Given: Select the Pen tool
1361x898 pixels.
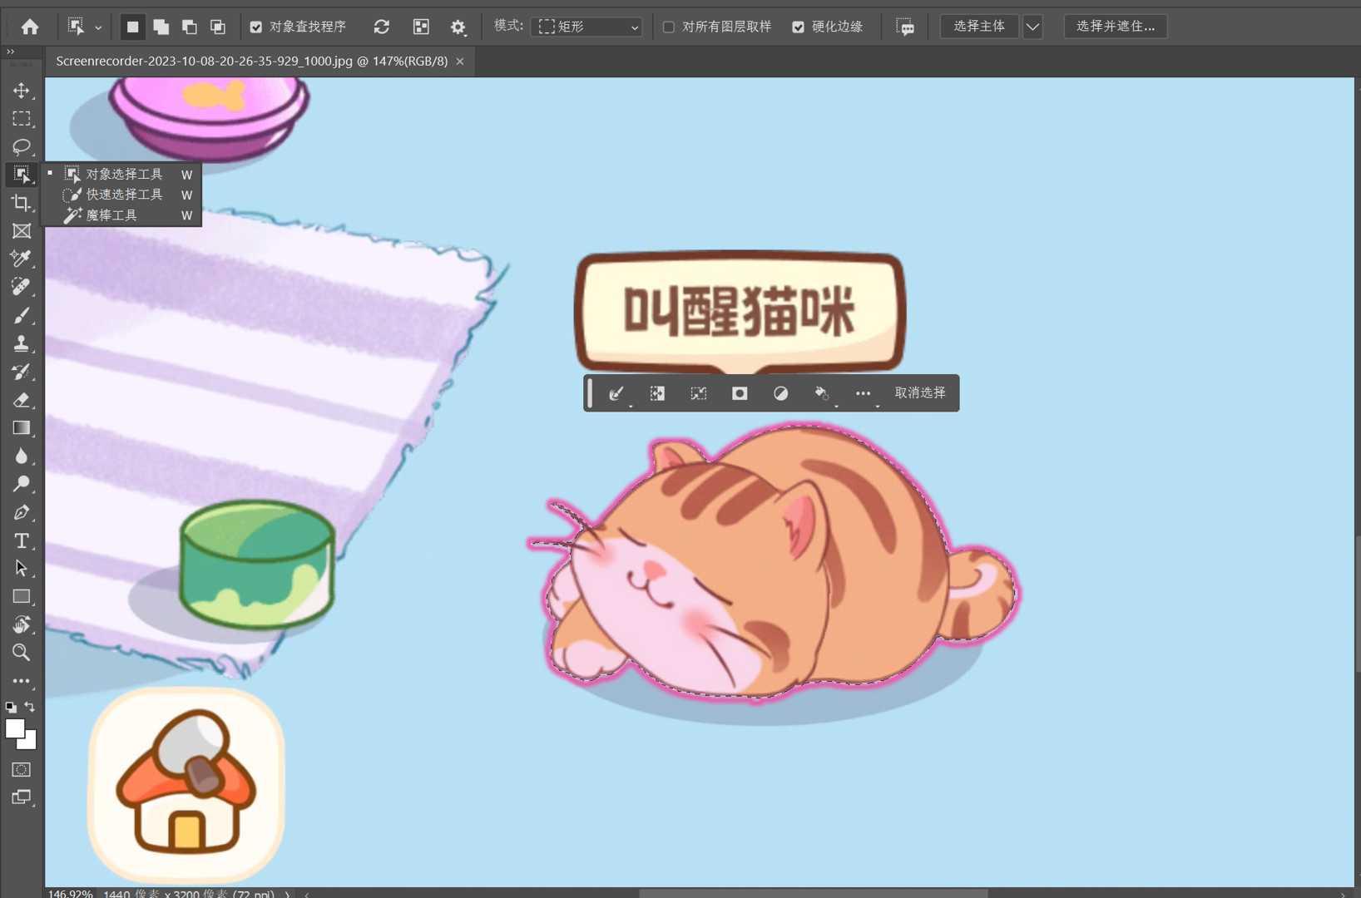Looking at the screenshot, I should pos(22,513).
